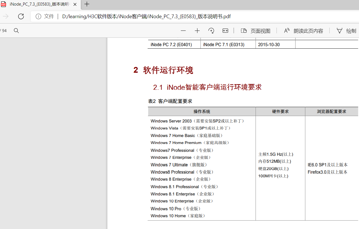Click the caption 表2 客户端配置要求
Image resolution: width=359 pixels, height=229 pixels.
click(x=170, y=101)
